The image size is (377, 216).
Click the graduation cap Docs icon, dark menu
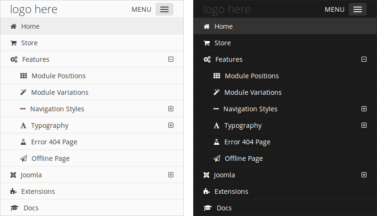click(x=208, y=208)
